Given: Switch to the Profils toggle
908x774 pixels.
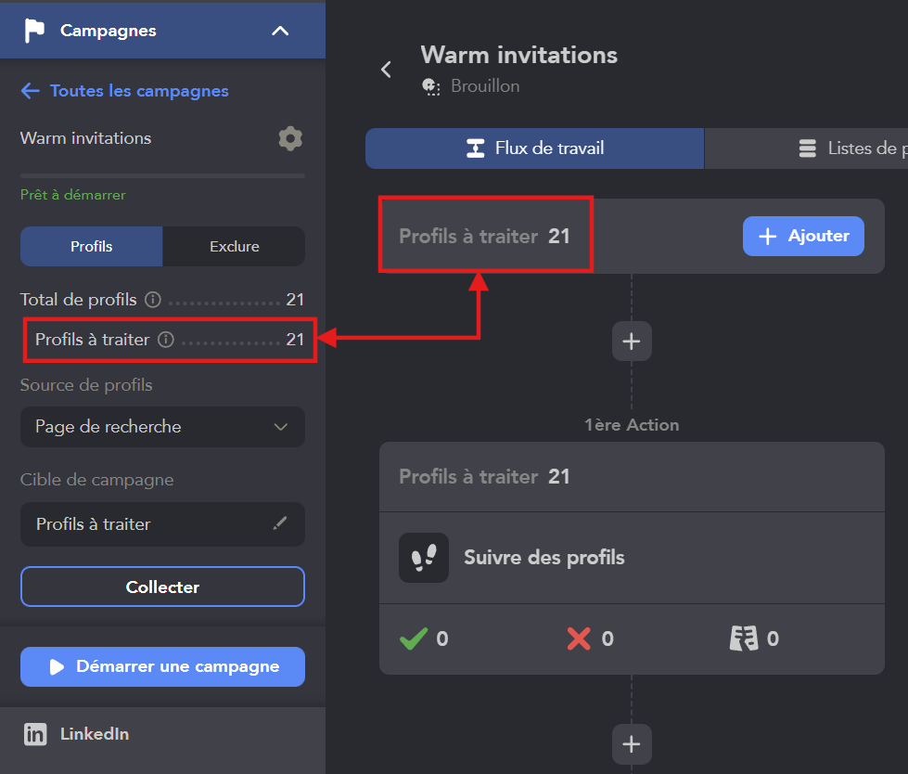Looking at the screenshot, I should click(92, 246).
